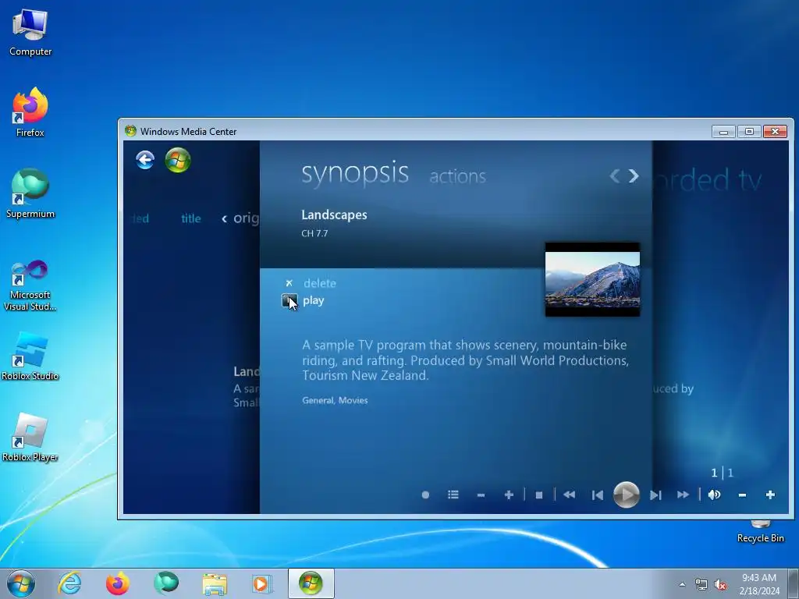Image resolution: width=799 pixels, height=599 pixels.
Task: Rewind using the rewind button
Action: click(x=569, y=494)
